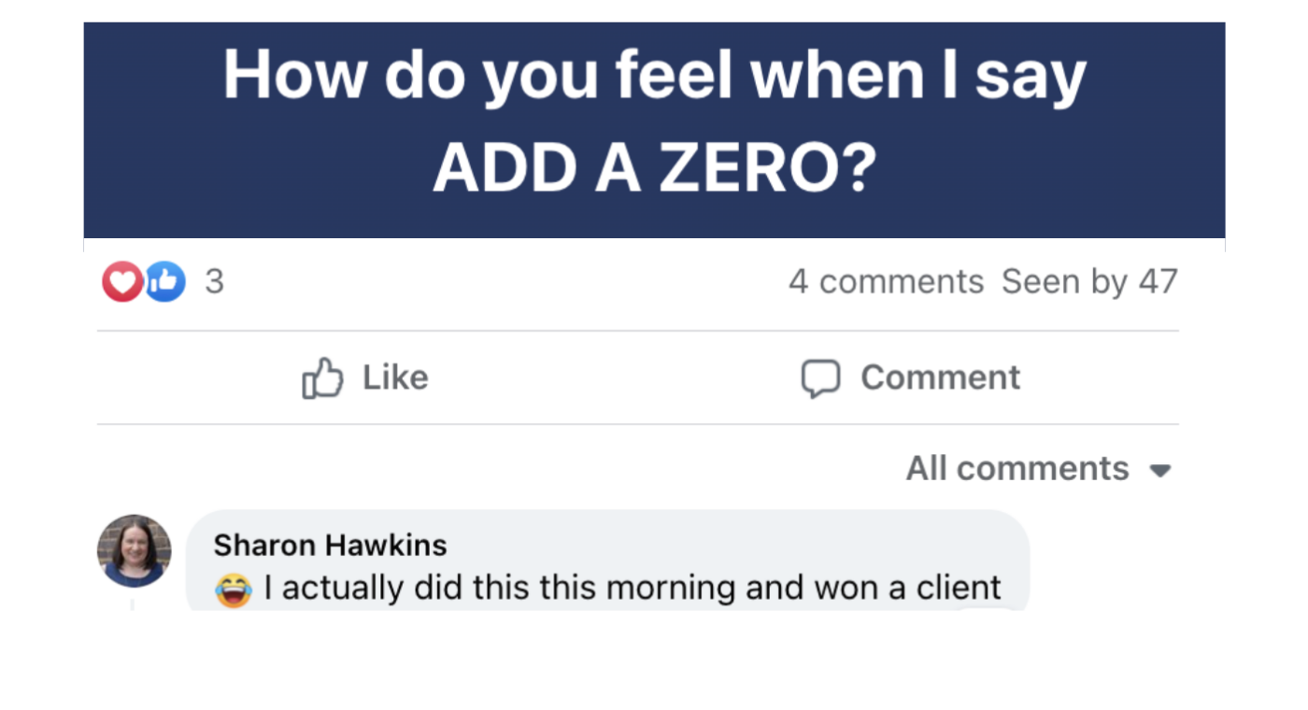The image size is (1308, 710).
Task: Click the "How do you feel" headline line
Action: (654, 75)
